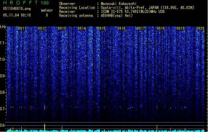Click the yellow detection spike at 0818
The image size is (208, 132).
pyautogui.click(x=157, y=128)
